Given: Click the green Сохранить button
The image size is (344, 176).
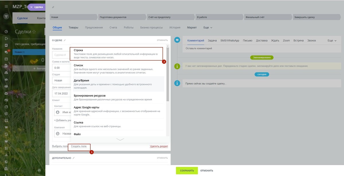Looking at the screenshot, I should click(187, 171).
